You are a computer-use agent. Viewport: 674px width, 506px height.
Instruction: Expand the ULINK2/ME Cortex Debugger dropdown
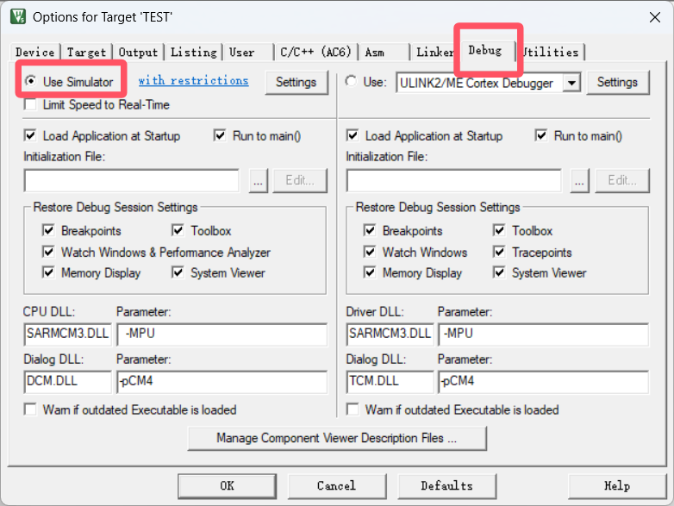point(572,83)
